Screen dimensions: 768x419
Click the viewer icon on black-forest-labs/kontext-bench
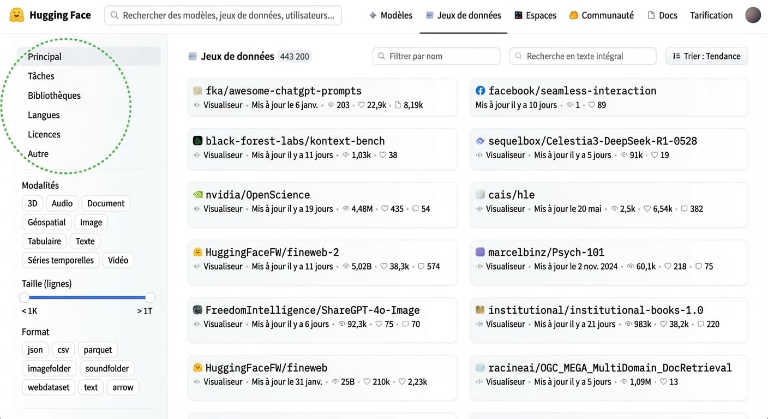click(x=197, y=155)
